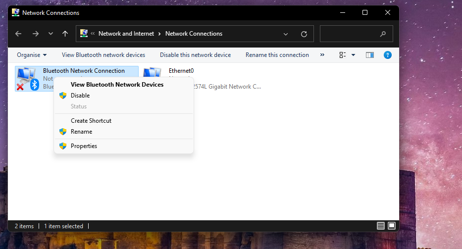
Task: Click '2 items' status text
Action: click(x=24, y=226)
